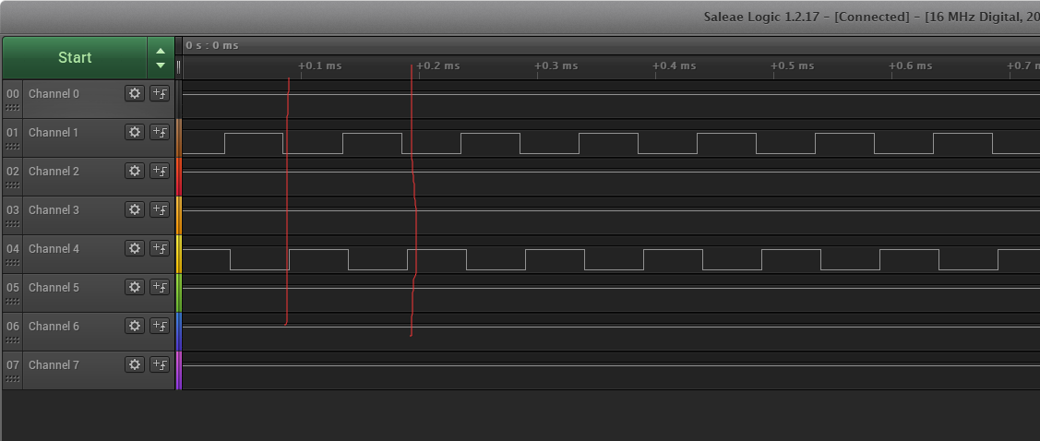Select the Channel 4 label
Viewport: 1040px width, 441px height.
click(x=54, y=249)
